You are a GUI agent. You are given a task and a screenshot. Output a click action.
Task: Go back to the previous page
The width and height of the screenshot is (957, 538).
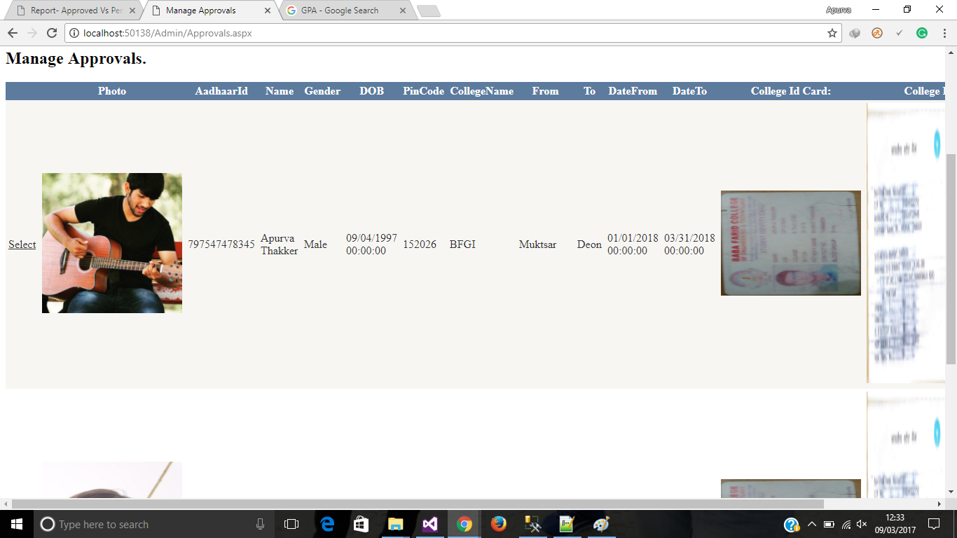pyautogui.click(x=12, y=33)
